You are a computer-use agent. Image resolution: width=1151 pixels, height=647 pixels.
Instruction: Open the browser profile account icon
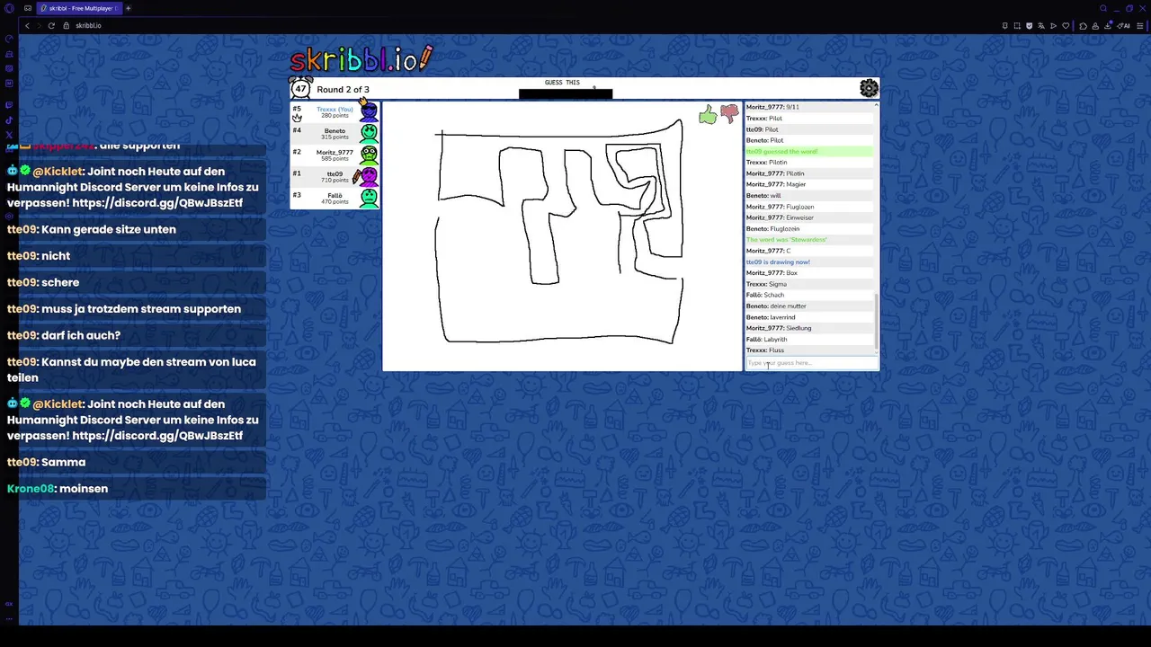coord(1094,25)
